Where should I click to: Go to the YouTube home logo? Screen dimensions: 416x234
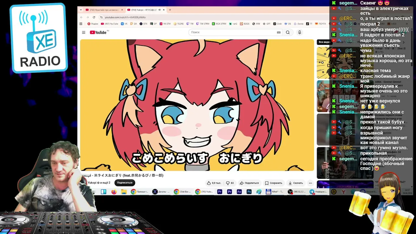[x=98, y=32]
